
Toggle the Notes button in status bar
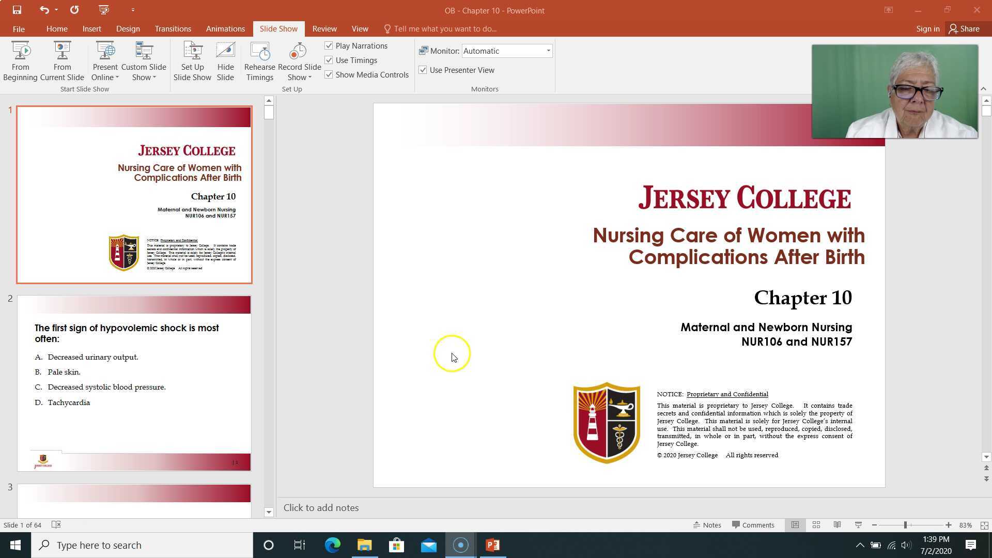click(x=707, y=525)
